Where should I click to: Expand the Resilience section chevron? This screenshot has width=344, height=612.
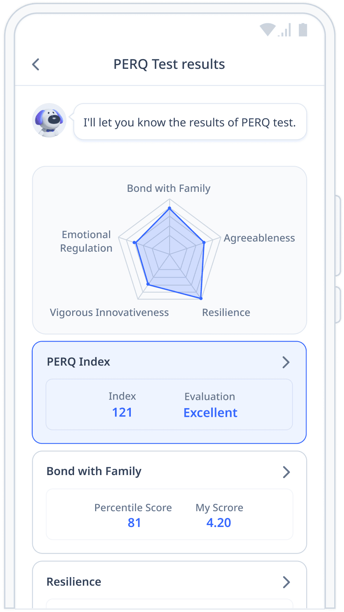(x=286, y=582)
